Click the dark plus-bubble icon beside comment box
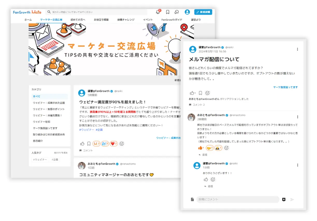 click(x=284, y=199)
